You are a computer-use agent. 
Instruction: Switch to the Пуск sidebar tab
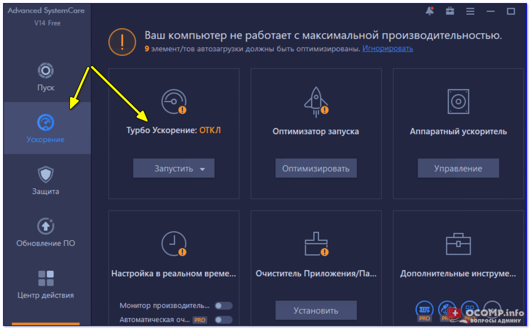tap(46, 77)
